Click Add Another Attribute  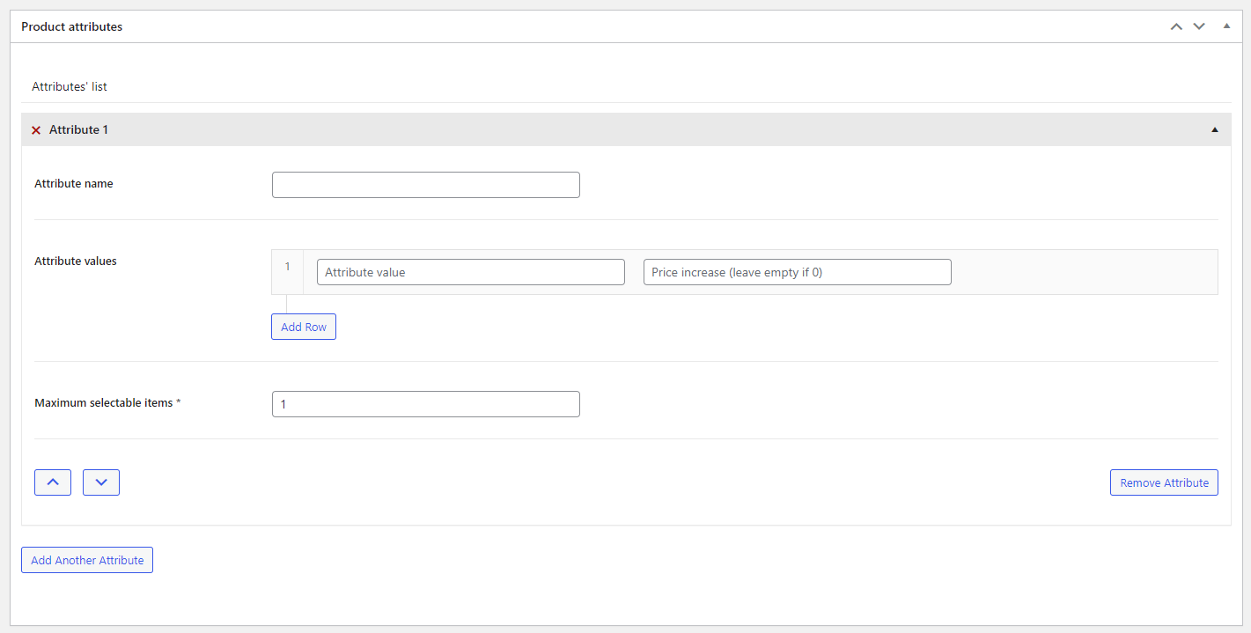click(87, 560)
